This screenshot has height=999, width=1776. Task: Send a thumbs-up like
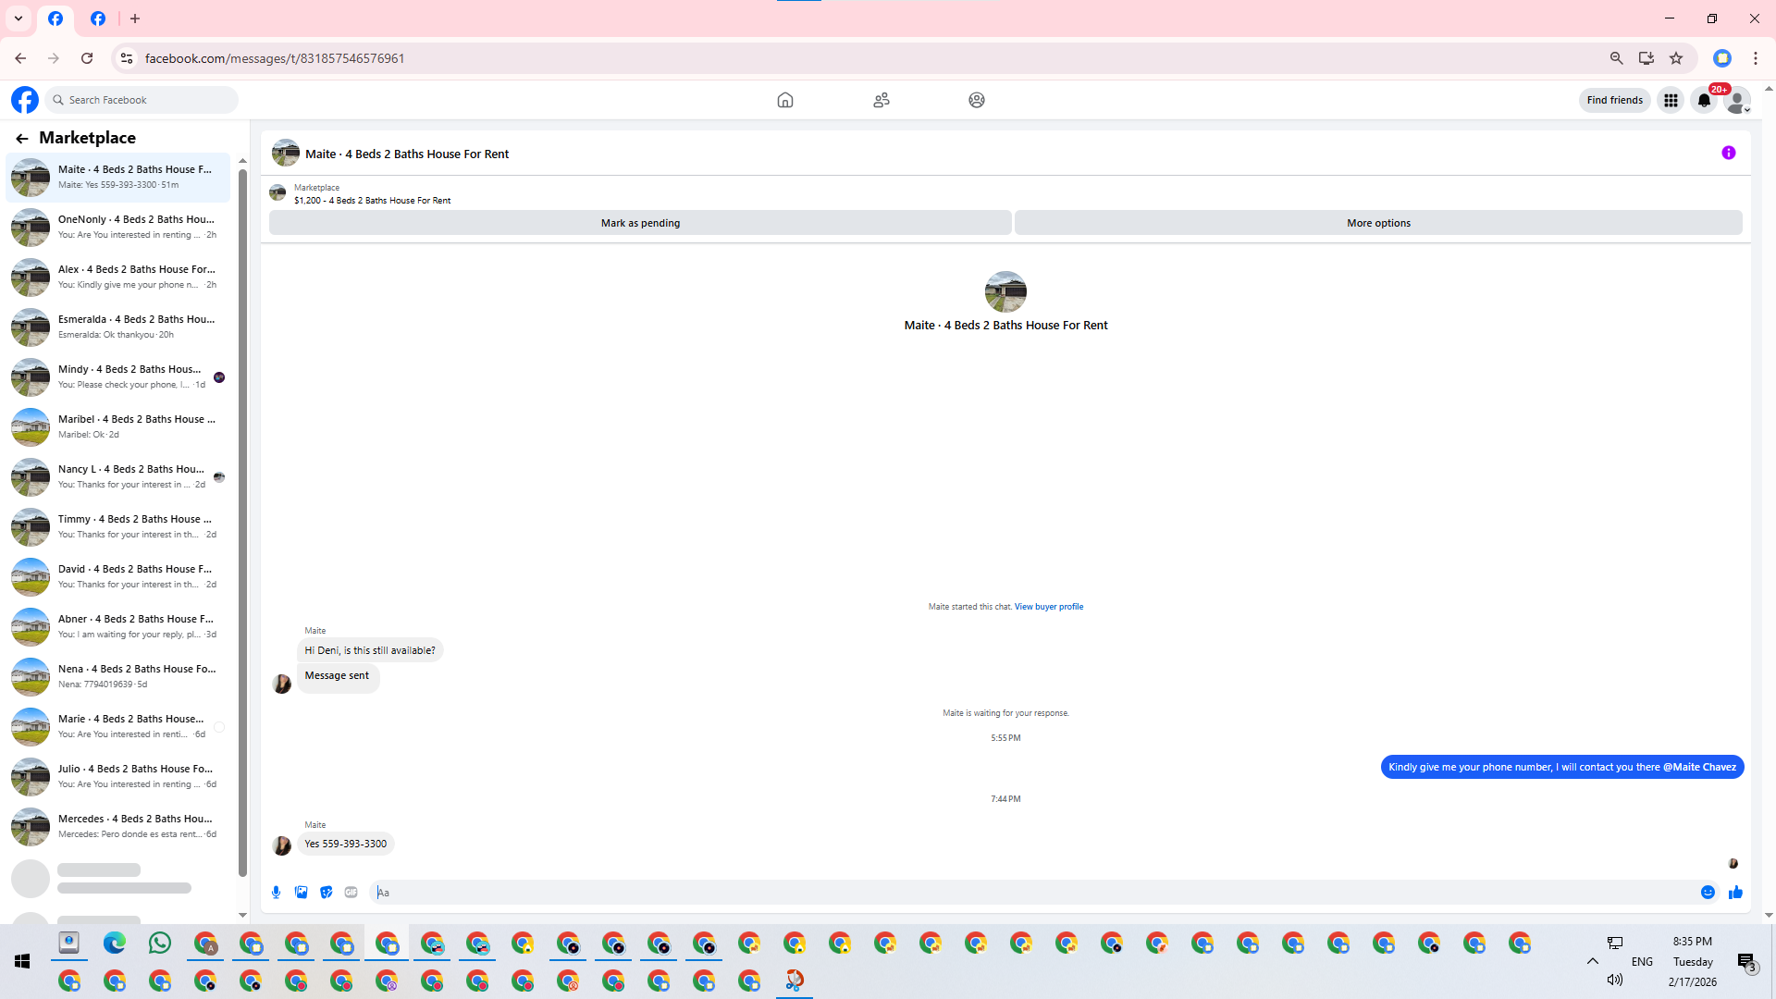(1735, 893)
